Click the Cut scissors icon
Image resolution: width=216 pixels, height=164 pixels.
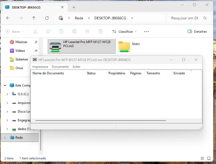(35, 31)
